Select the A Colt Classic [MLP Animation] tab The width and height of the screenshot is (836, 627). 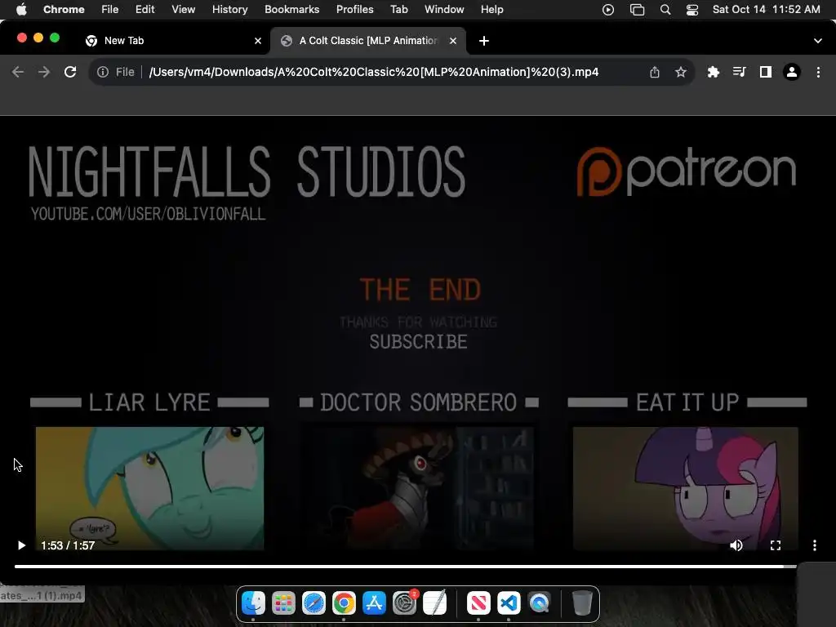click(x=368, y=41)
